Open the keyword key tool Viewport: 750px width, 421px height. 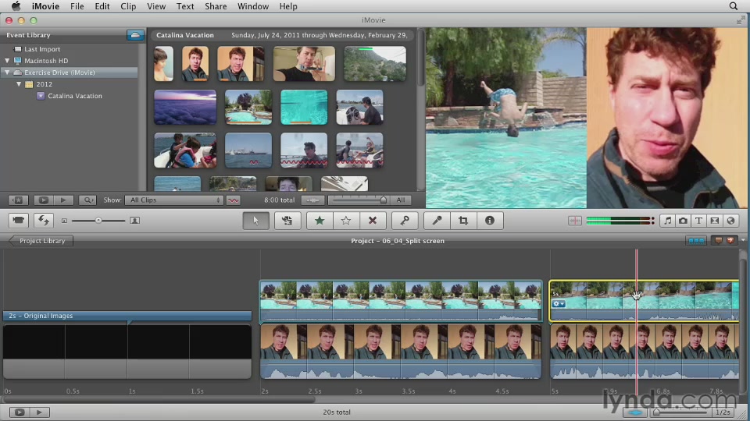pos(405,221)
